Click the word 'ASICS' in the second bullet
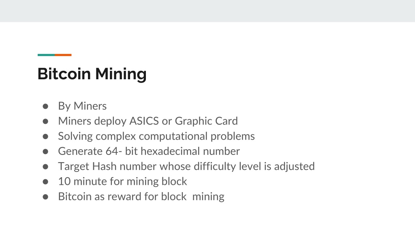The image size is (415, 233). [x=144, y=121]
